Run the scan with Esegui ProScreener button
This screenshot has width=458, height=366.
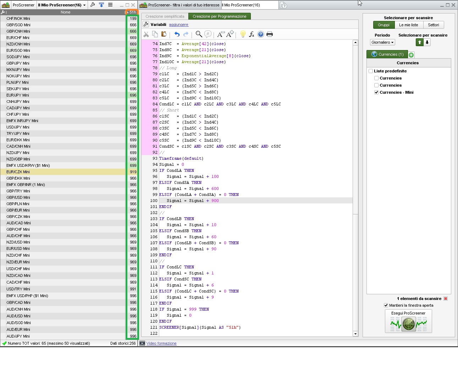[x=408, y=321]
